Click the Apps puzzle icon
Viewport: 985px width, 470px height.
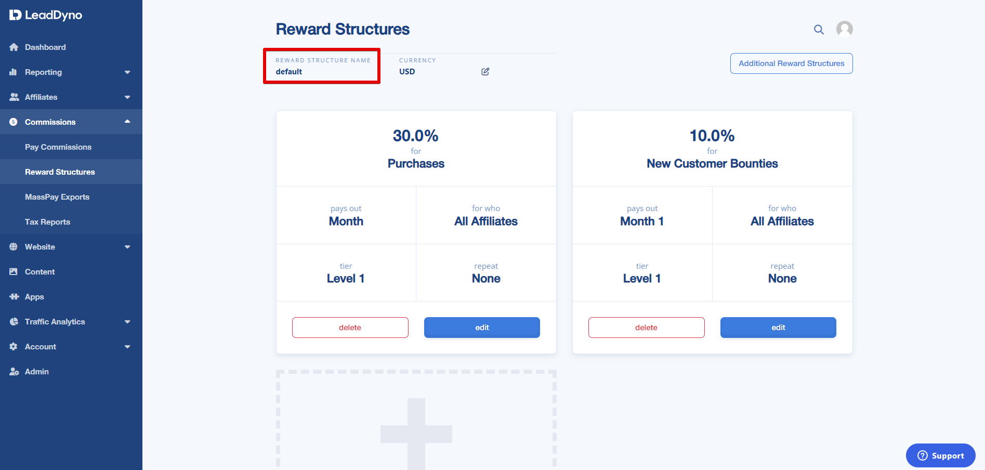click(14, 297)
